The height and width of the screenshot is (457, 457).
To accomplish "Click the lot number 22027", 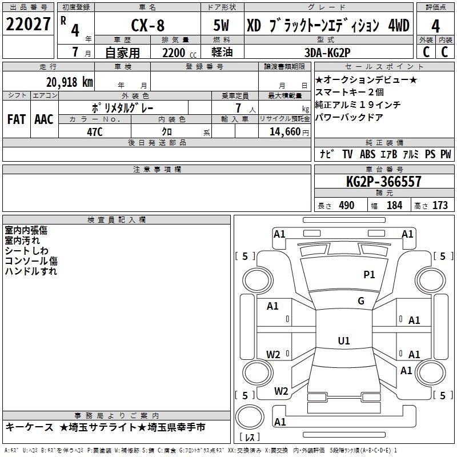I will (28, 24).
